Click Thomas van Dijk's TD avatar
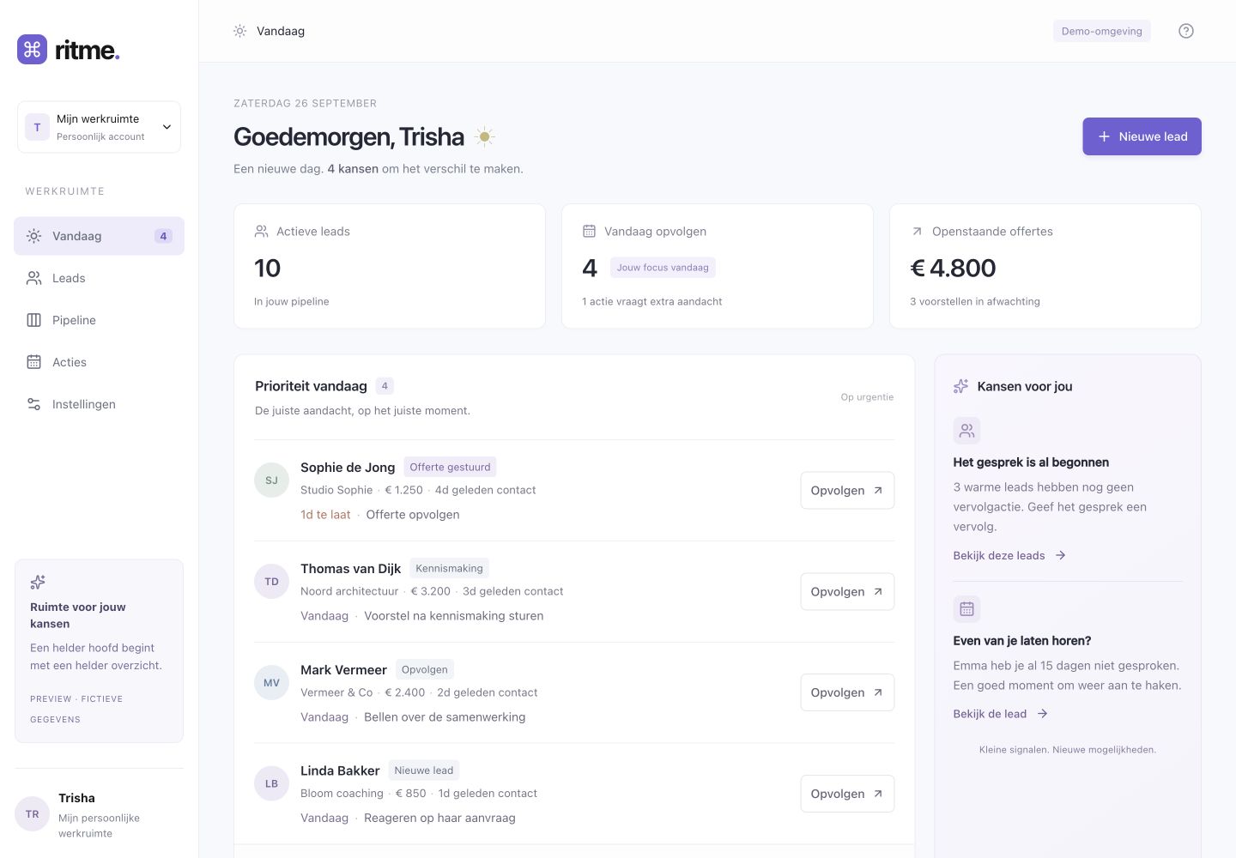This screenshot has height=858, width=1236. pos(271,582)
